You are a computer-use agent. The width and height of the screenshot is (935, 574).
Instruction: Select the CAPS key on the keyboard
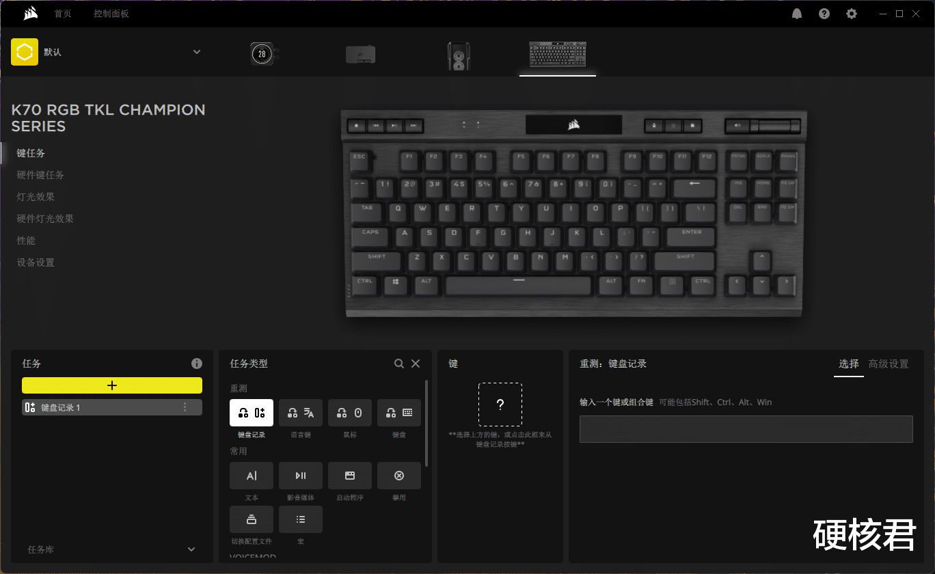point(370,237)
